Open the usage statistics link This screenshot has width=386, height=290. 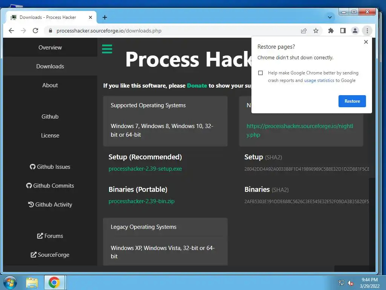(x=319, y=80)
